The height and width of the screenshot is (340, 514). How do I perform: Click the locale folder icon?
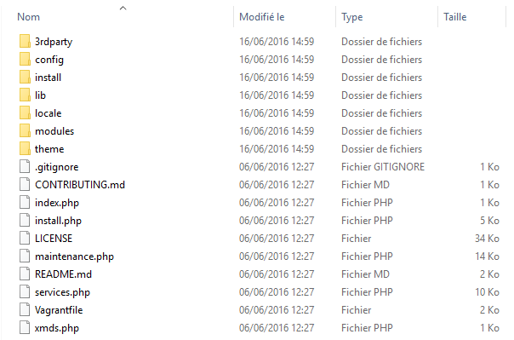pos(25,112)
